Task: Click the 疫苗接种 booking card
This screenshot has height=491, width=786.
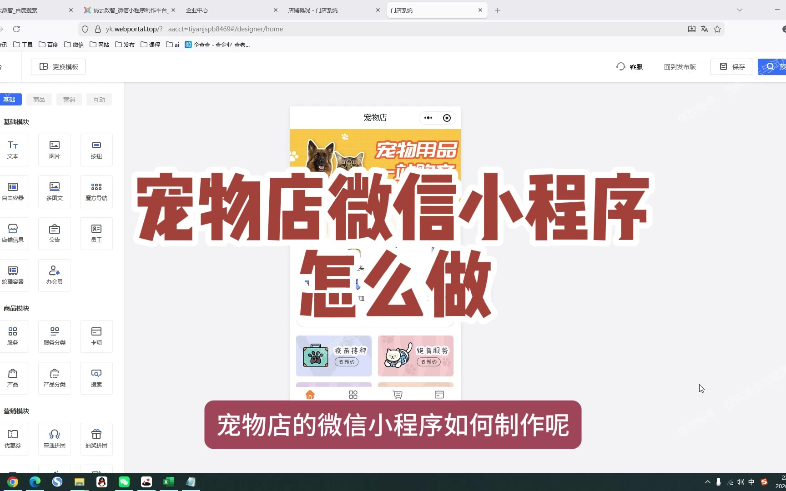Action: pyautogui.click(x=334, y=356)
